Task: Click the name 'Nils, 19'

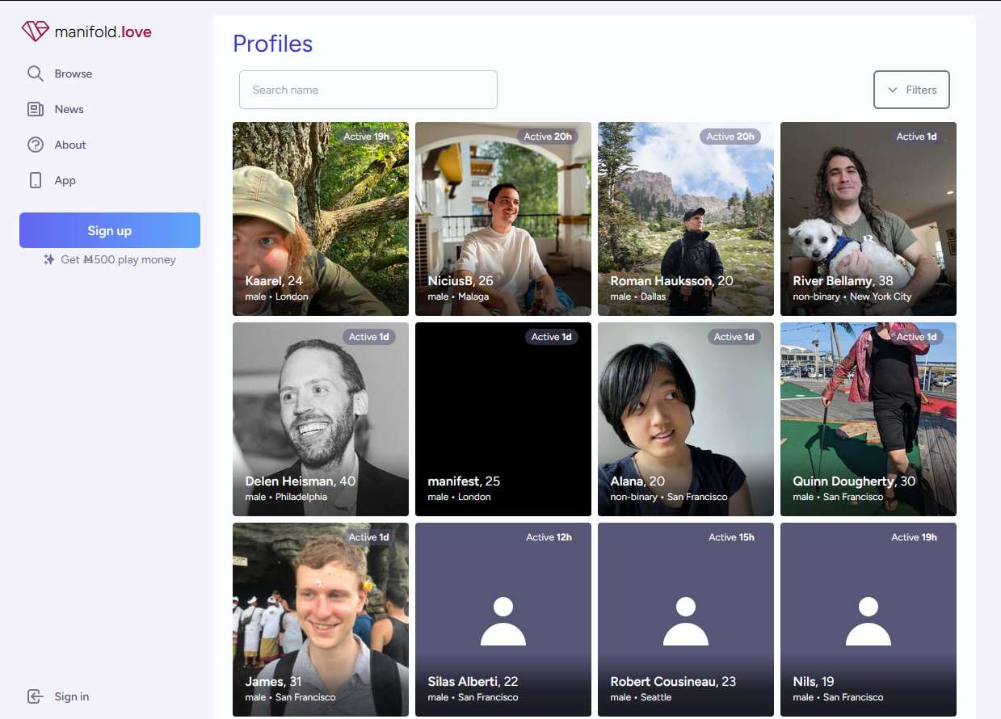Action: point(814,682)
